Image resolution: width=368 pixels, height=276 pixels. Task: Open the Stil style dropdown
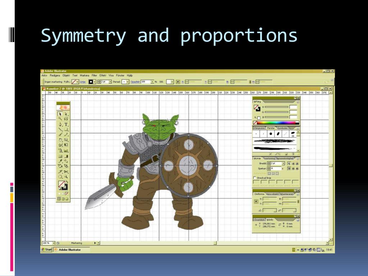pyautogui.click(x=172, y=82)
